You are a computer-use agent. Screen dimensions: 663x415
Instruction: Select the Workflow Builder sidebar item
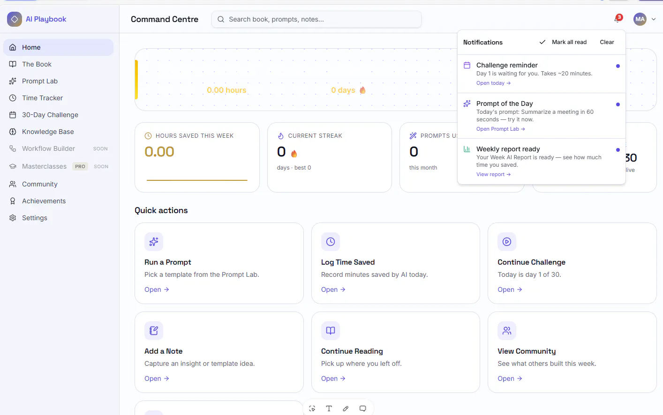click(x=58, y=148)
